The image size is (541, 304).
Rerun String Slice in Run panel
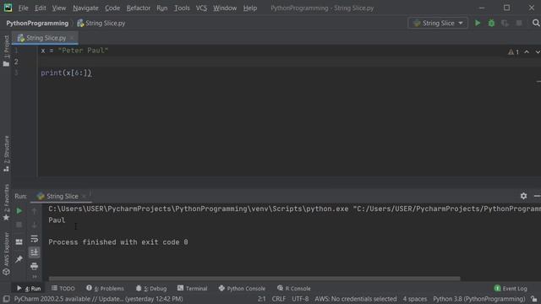(19, 210)
